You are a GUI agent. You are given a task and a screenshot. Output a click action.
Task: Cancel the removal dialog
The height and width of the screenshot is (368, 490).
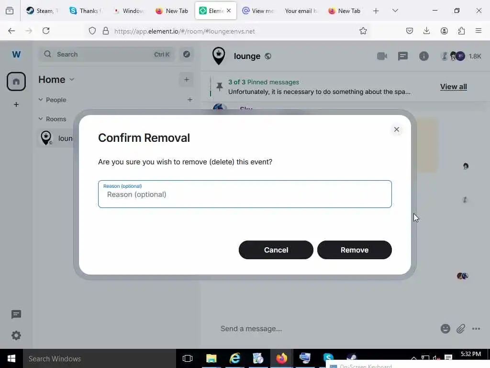point(276,250)
